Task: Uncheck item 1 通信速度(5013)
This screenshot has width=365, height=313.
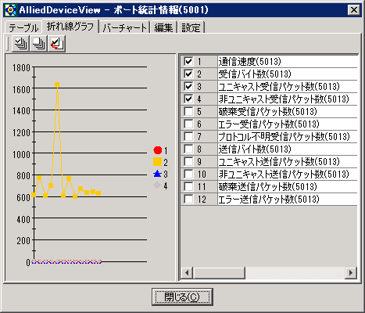Action: 188,61
